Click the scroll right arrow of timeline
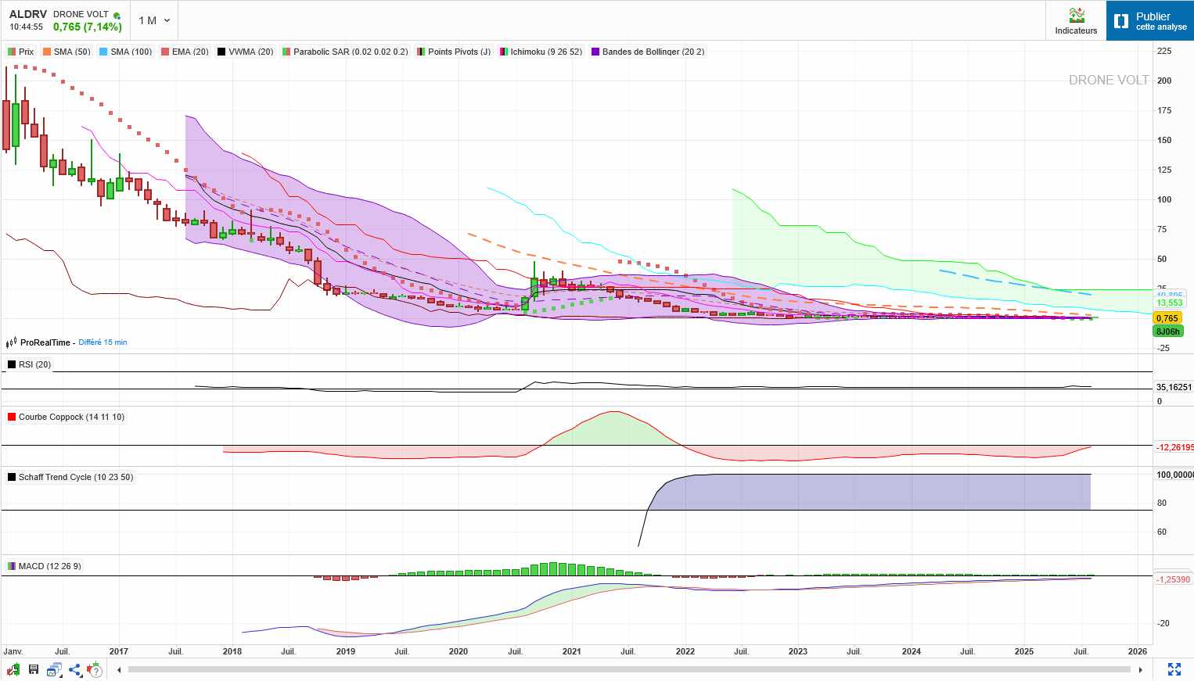1194x681 pixels. 1141,669
